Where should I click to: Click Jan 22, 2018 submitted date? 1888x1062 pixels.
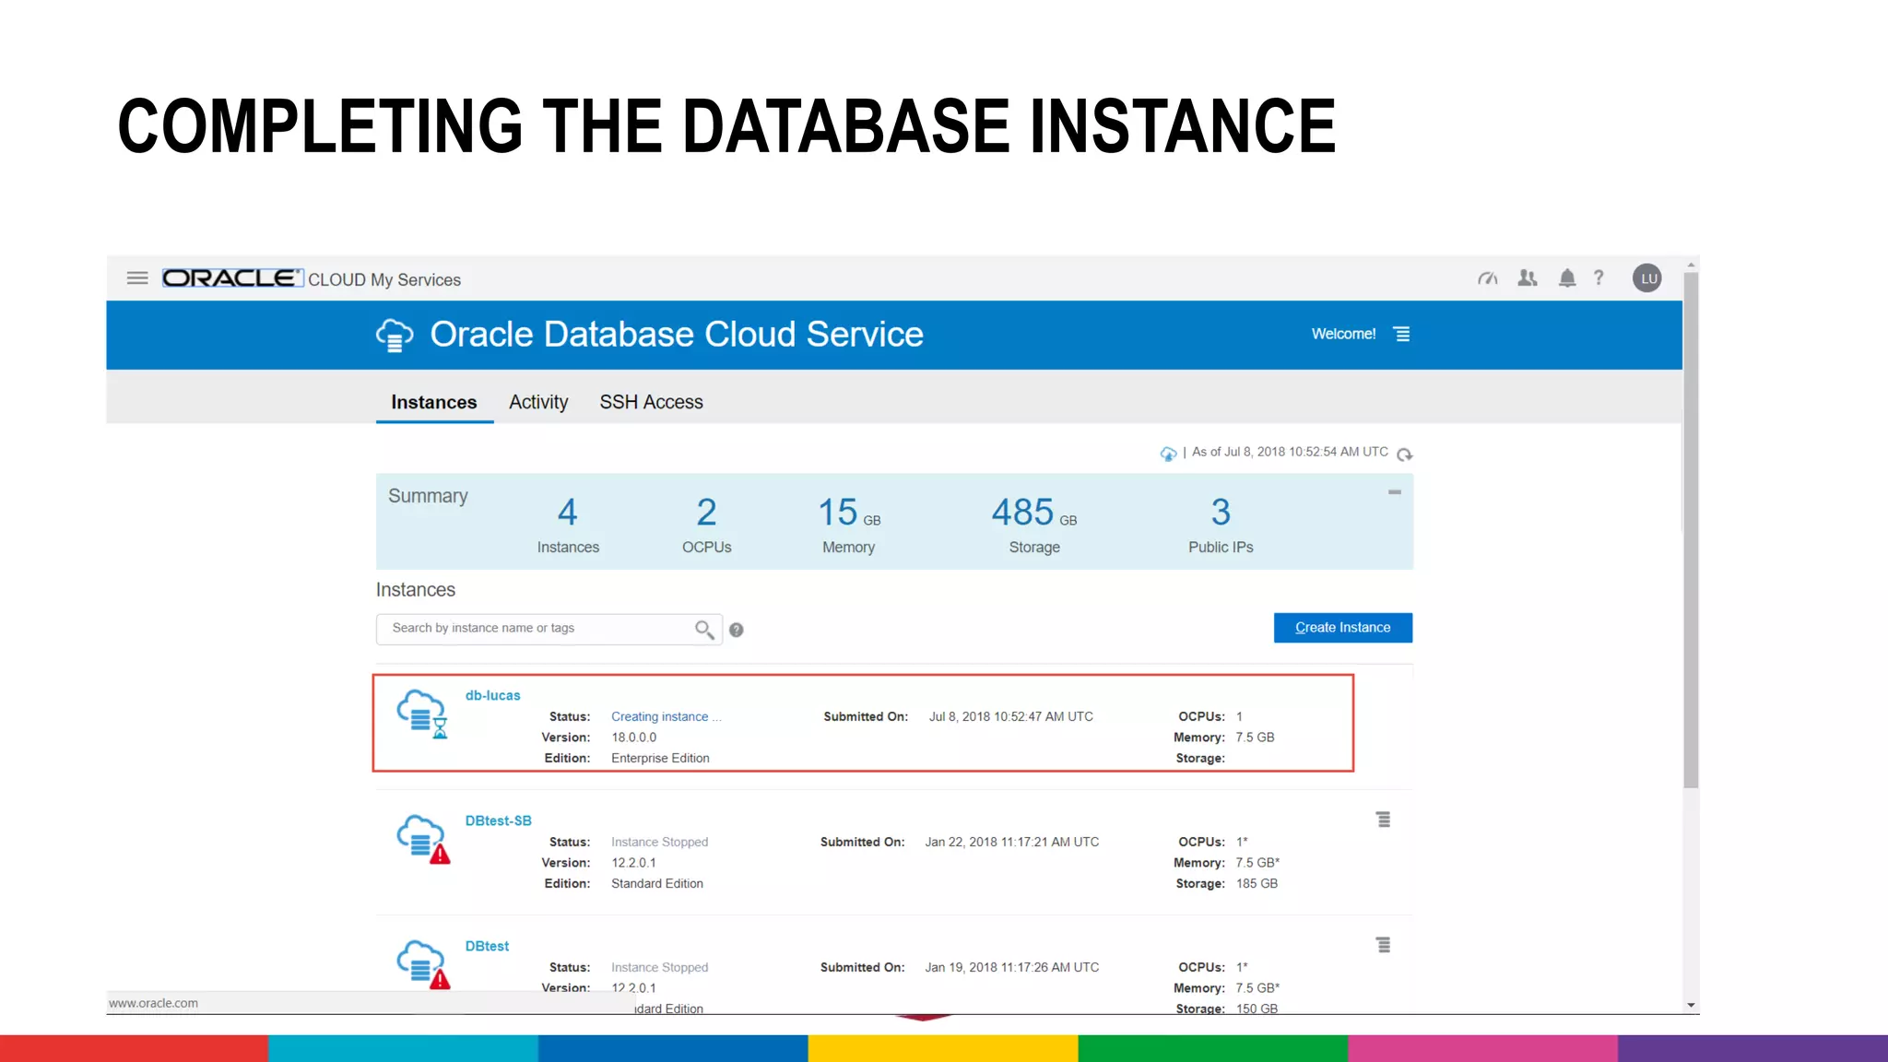pyautogui.click(x=1012, y=842)
